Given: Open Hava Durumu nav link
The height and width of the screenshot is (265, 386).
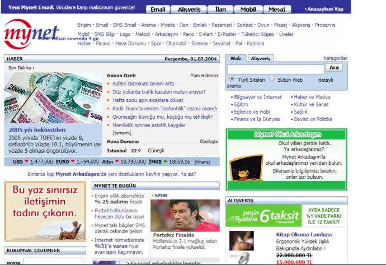Looking at the screenshot, I should coord(130,43).
